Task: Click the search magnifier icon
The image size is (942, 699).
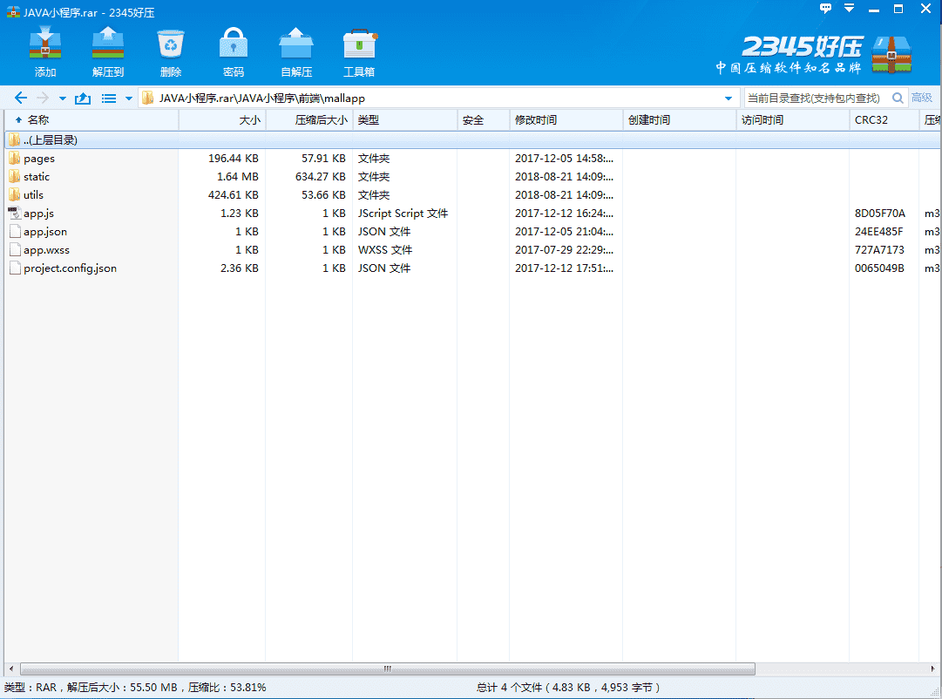Action: coord(898,98)
